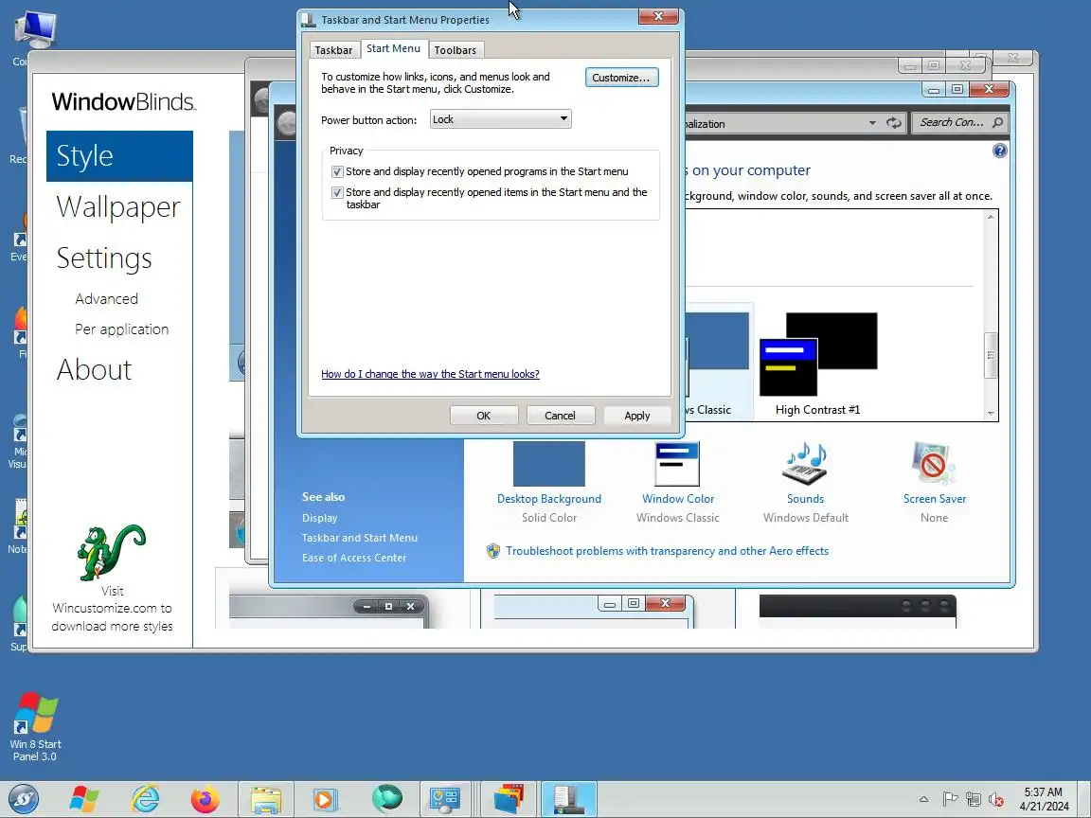Click the theme list scrollbar thumb
The image size is (1091, 818).
(x=991, y=355)
